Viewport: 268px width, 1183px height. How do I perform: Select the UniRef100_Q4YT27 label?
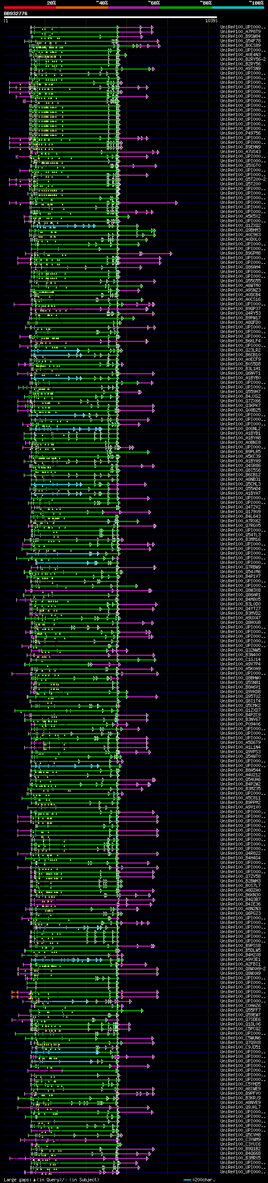240,608
